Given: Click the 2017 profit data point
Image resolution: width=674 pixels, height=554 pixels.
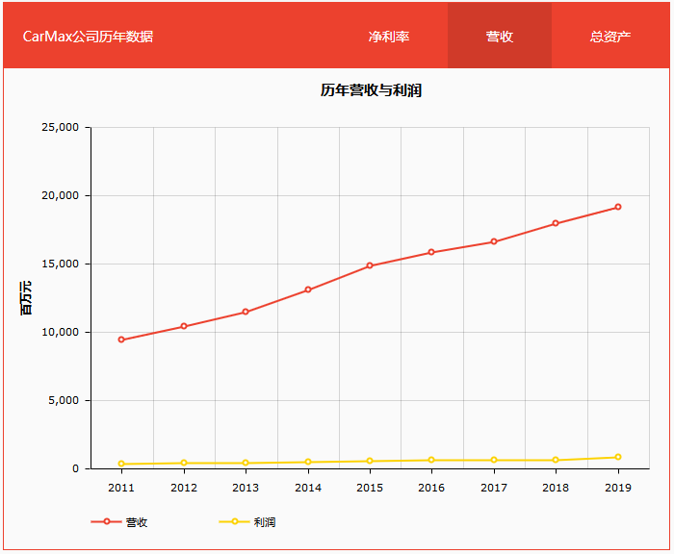Looking at the screenshot, I should click(x=494, y=461).
